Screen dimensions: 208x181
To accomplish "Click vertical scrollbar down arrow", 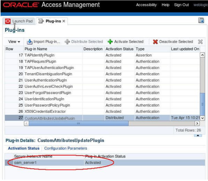I will 202,118.
